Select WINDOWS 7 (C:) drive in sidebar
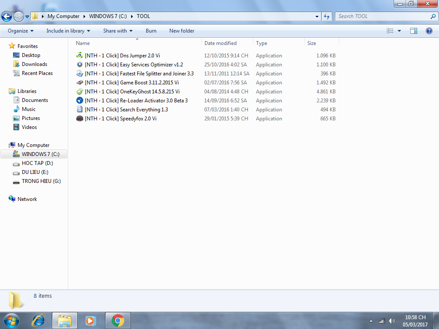The width and height of the screenshot is (439, 329). tap(34, 154)
